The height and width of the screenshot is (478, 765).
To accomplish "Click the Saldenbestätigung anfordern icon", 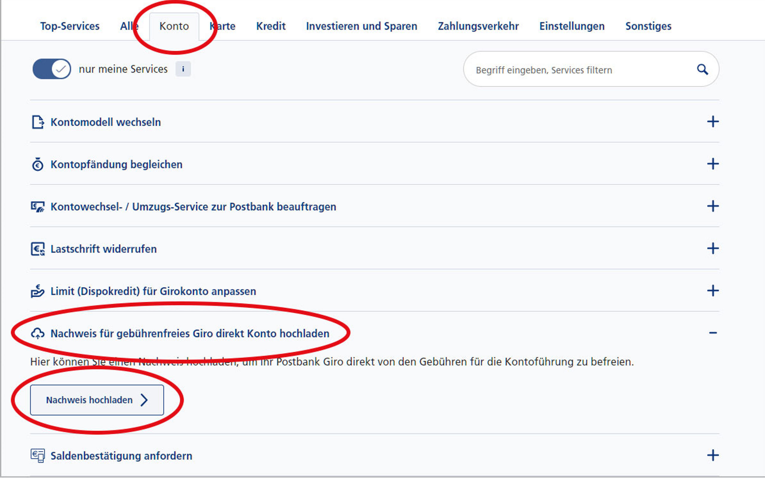I will click(38, 456).
